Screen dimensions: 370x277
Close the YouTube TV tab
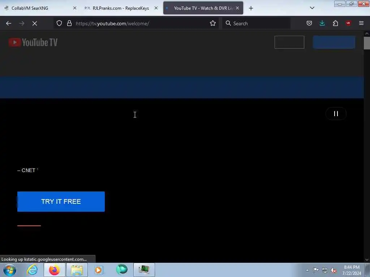click(237, 8)
